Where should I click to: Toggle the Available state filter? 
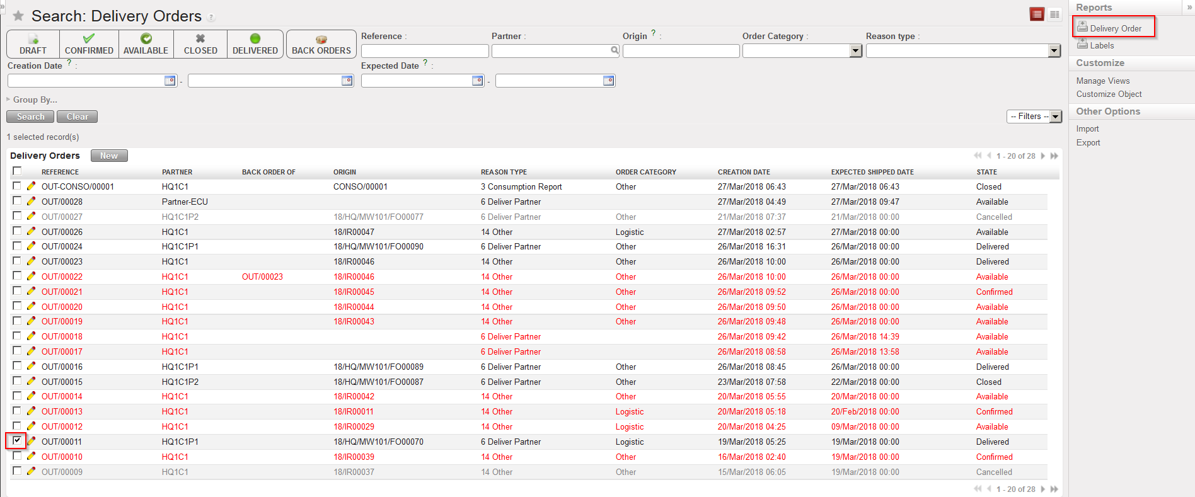pos(146,44)
